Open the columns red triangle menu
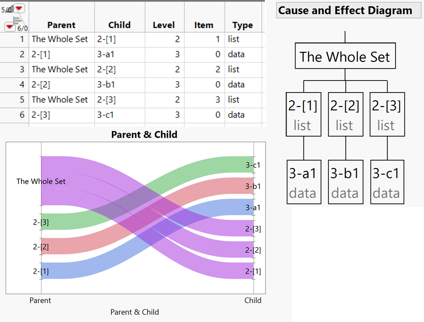Screen dimensions: 424x322 (x=20, y=8)
